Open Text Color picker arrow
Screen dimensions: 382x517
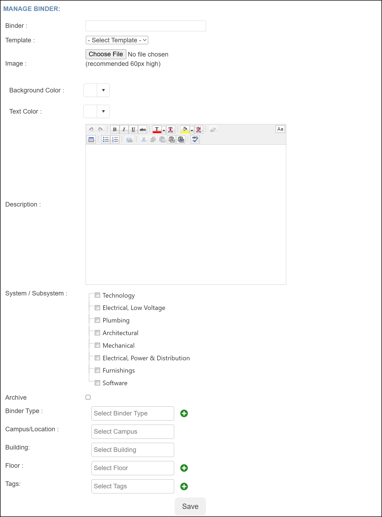click(103, 111)
